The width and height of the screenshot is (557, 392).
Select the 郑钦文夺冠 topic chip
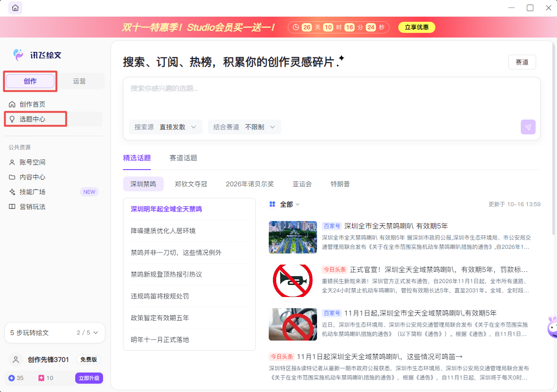pyautogui.click(x=191, y=184)
